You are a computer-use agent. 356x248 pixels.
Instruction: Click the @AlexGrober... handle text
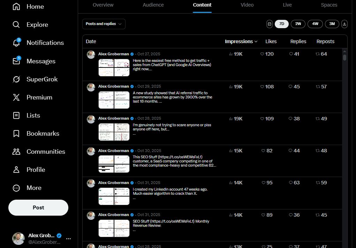(44, 242)
